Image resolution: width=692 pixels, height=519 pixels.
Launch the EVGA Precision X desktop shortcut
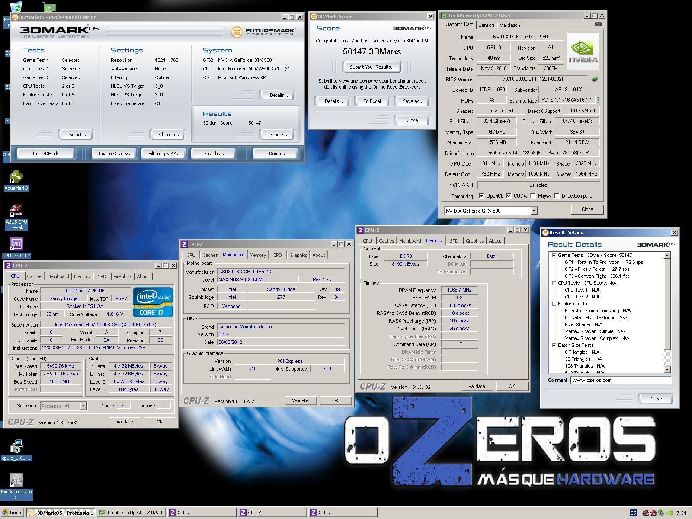(16, 487)
